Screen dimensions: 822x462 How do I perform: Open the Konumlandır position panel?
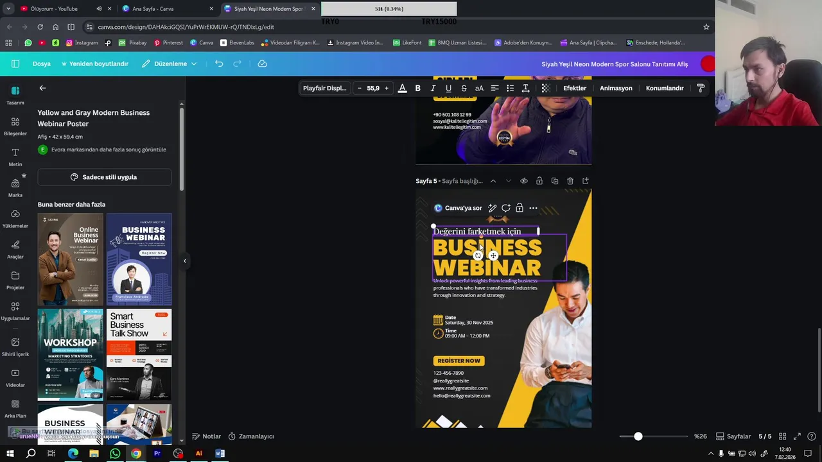tap(665, 88)
